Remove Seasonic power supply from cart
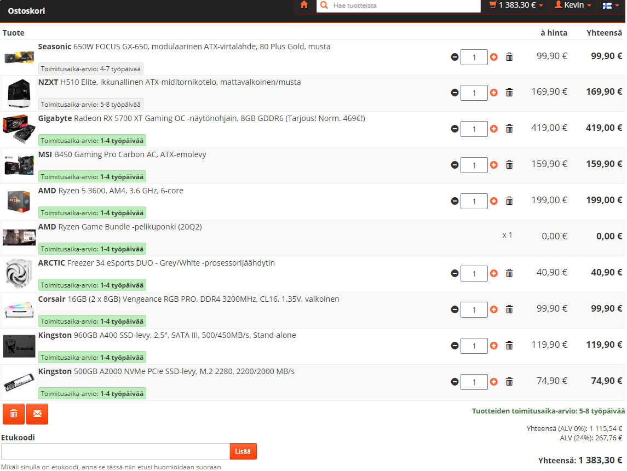The width and height of the screenshot is (627, 471). (x=509, y=57)
